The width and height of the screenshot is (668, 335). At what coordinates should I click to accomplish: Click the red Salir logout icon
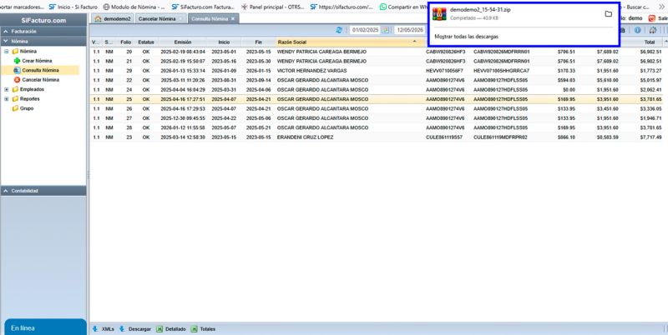[x=652, y=18]
